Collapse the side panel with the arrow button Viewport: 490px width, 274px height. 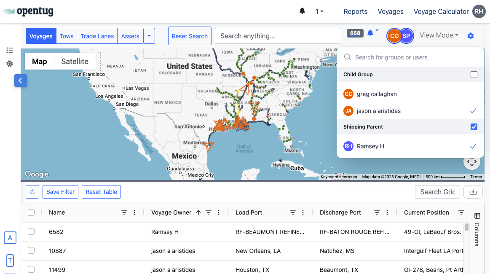click(x=21, y=80)
